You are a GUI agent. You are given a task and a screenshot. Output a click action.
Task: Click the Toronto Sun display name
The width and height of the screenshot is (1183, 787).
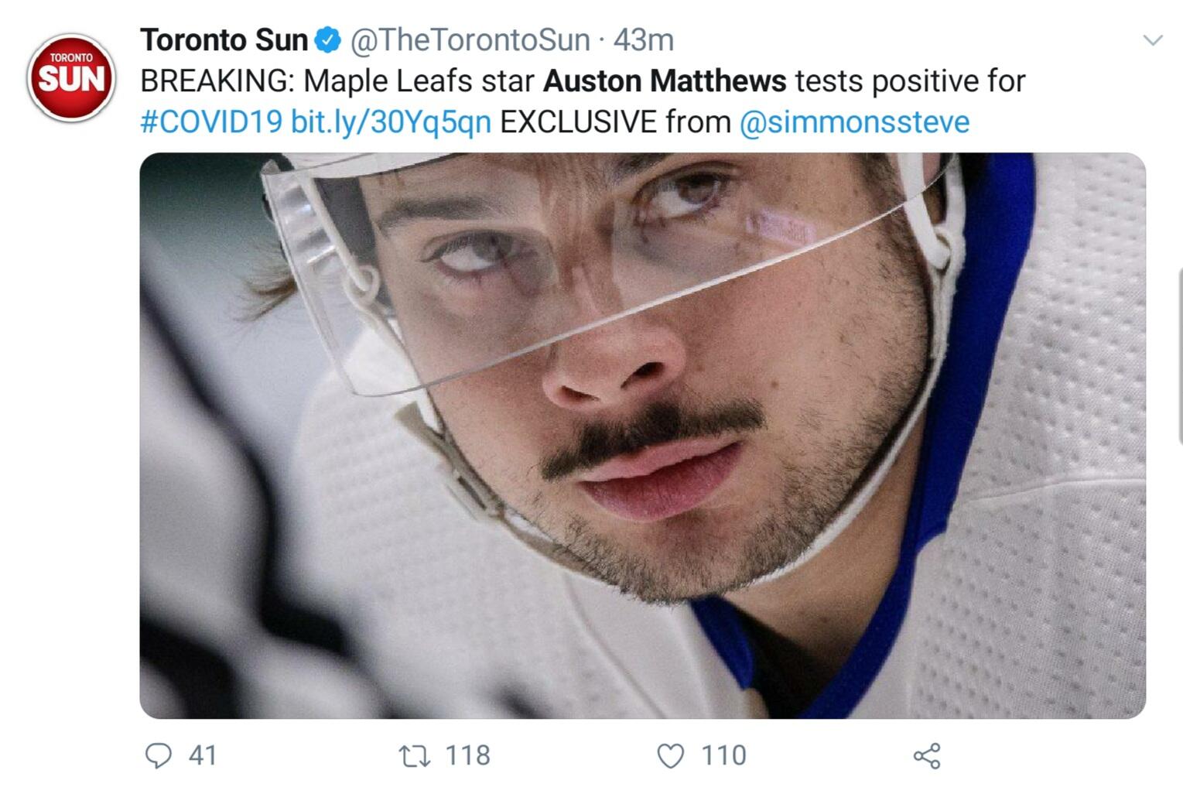(x=224, y=40)
